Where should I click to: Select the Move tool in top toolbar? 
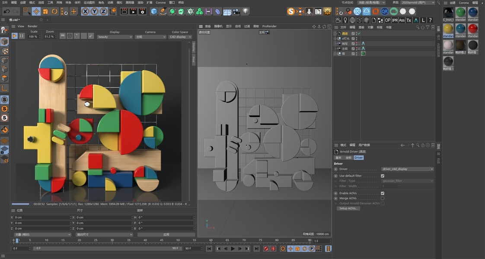[36, 12]
